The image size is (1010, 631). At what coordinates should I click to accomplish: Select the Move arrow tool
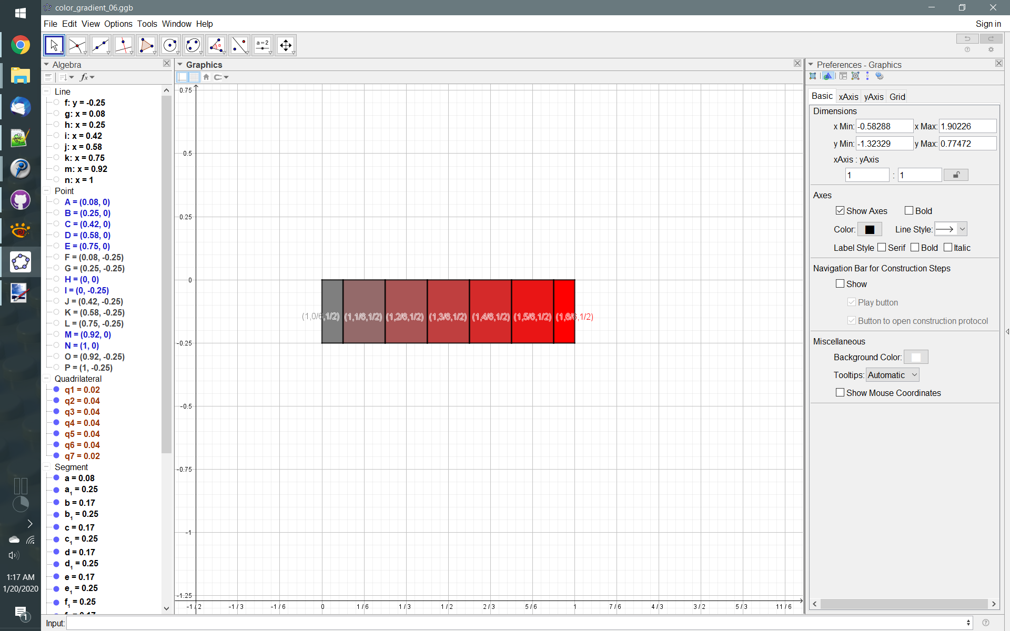[x=54, y=45]
